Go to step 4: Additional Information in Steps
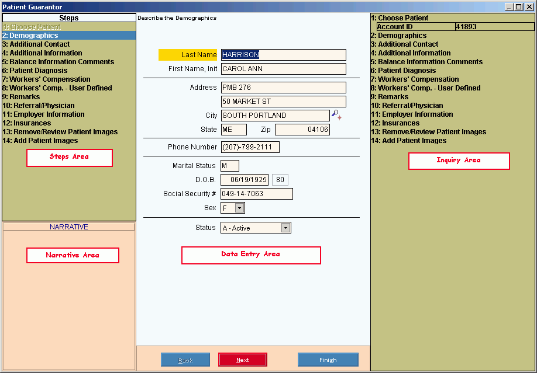 [69, 53]
